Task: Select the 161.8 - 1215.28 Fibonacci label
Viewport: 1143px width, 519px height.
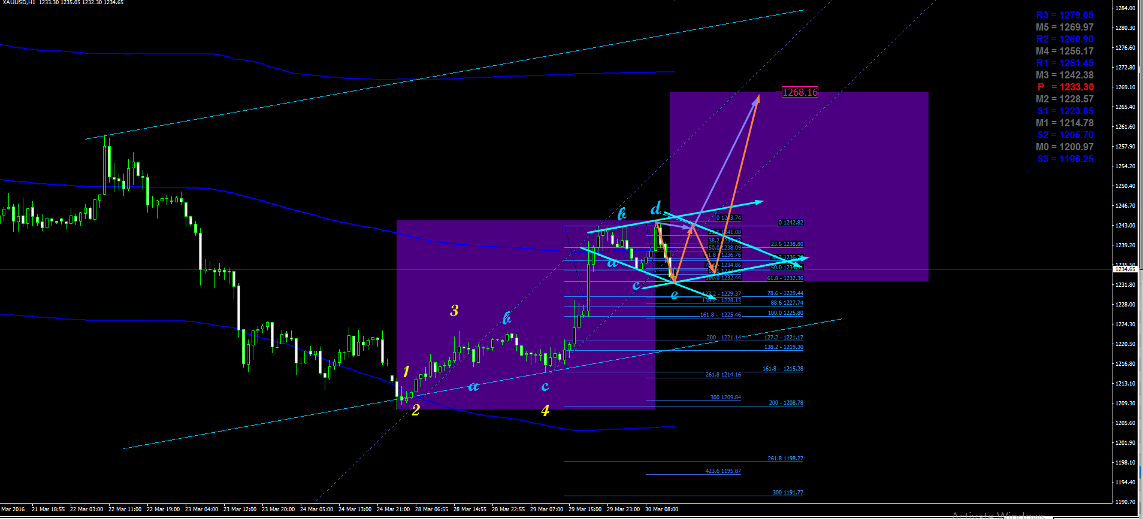Action: pyautogui.click(x=783, y=369)
